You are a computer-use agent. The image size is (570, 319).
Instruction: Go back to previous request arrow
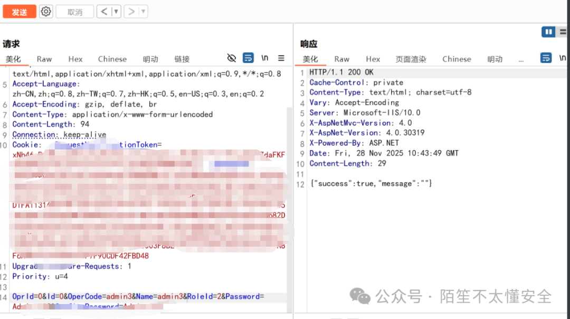click(103, 12)
